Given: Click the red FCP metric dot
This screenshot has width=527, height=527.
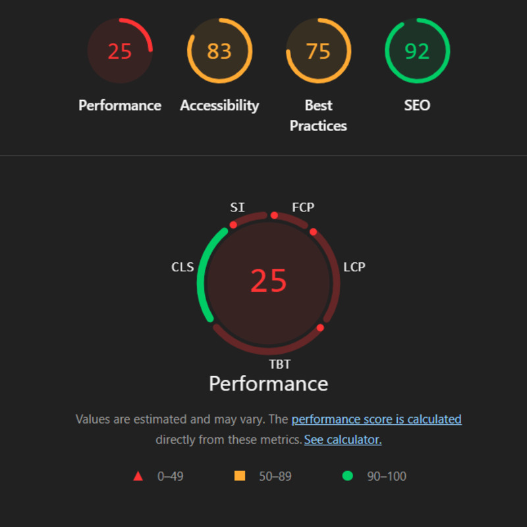Looking at the screenshot, I should (x=274, y=215).
